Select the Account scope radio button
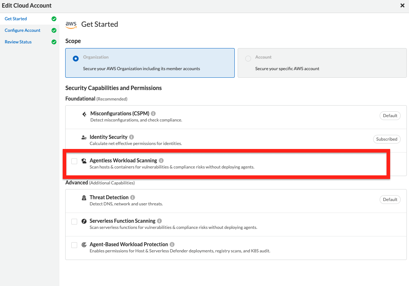Screen dimensions: 409x286 (248, 59)
